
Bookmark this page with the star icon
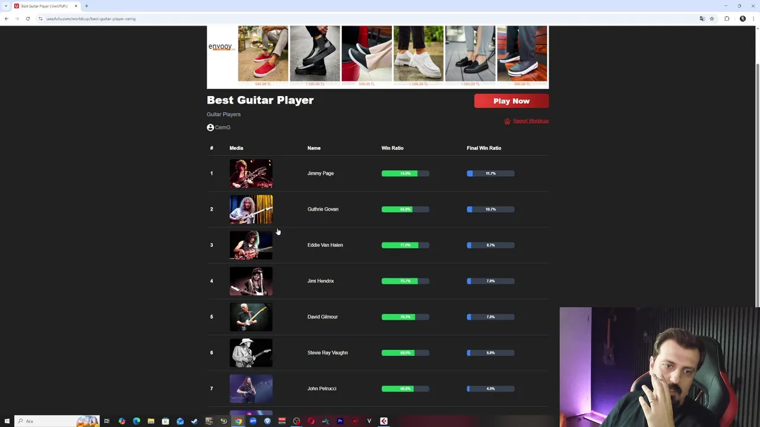click(x=711, y=18)
